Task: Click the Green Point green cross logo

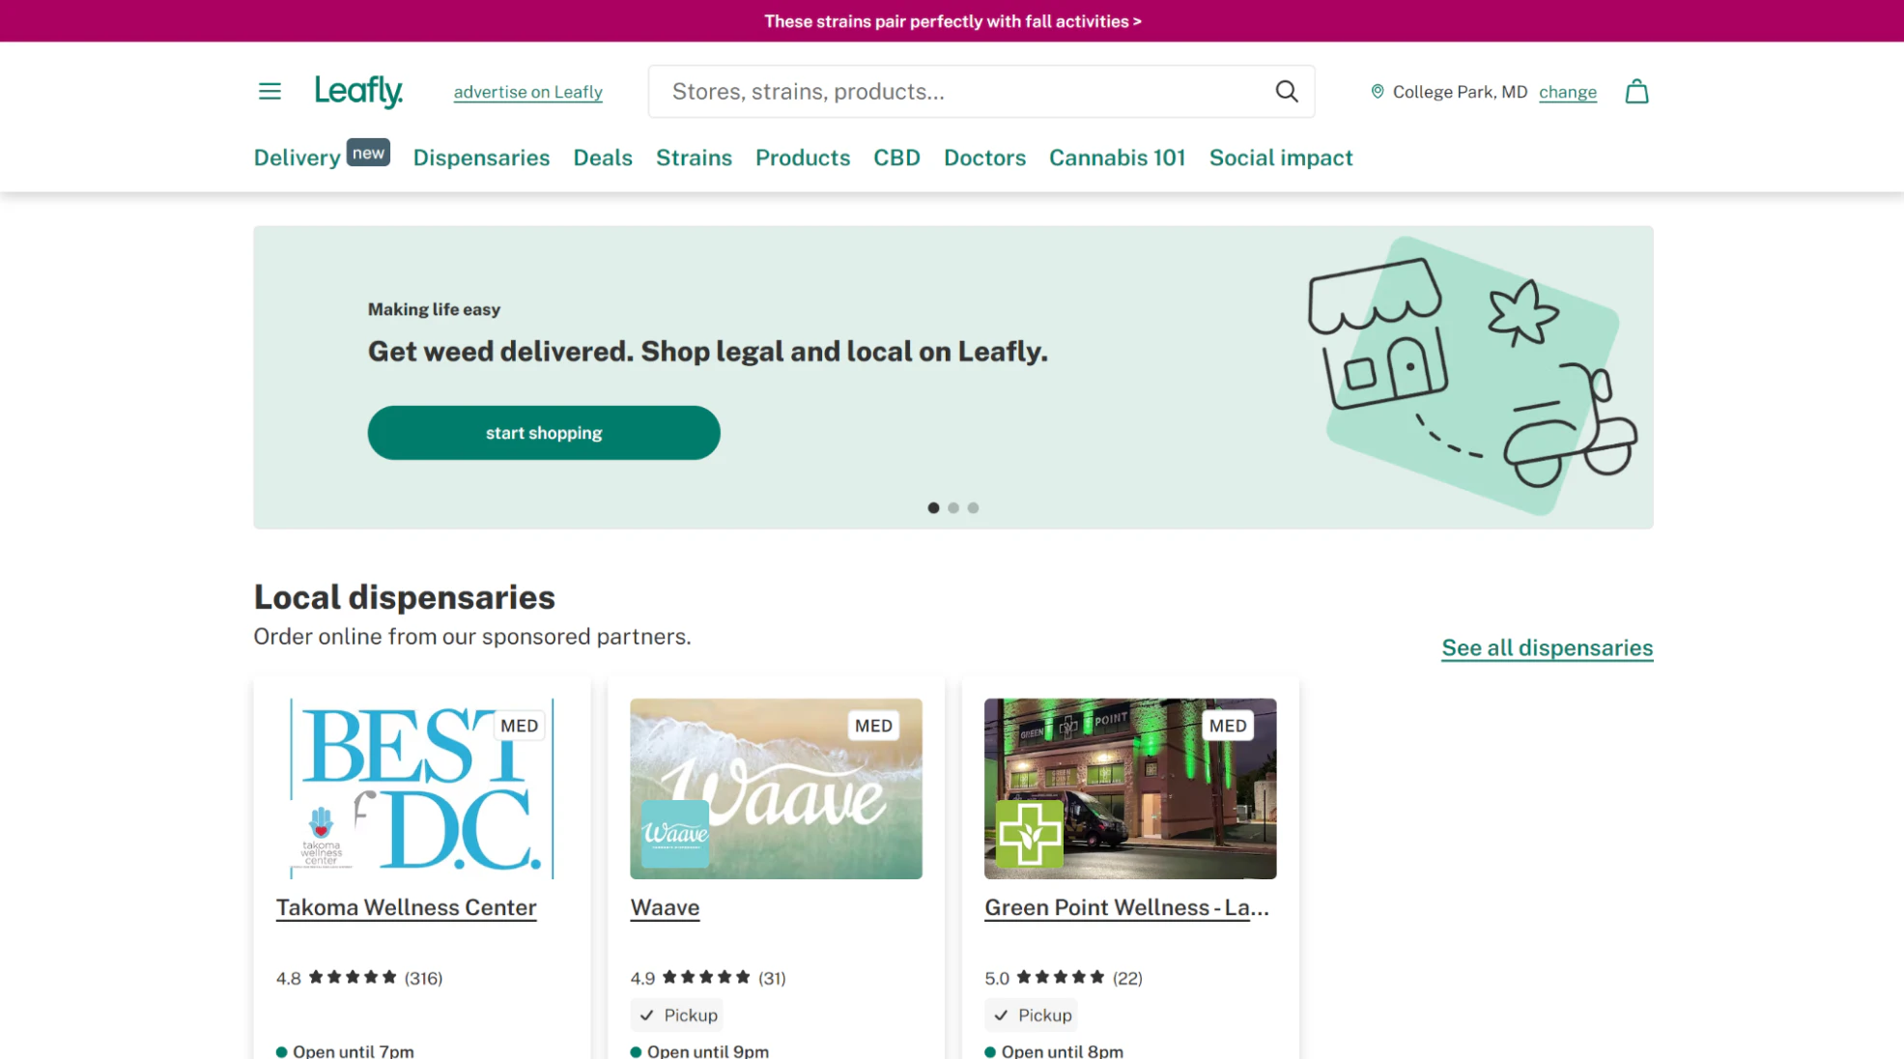Action: click(1030, 833)
